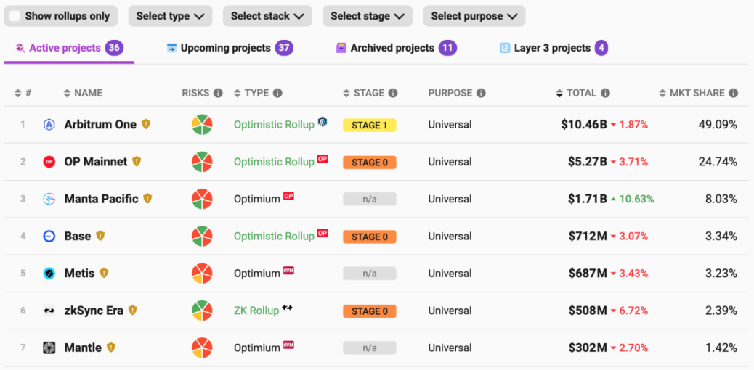
Task: Sort the table by TYPE column
Action: tap(252, 93)
